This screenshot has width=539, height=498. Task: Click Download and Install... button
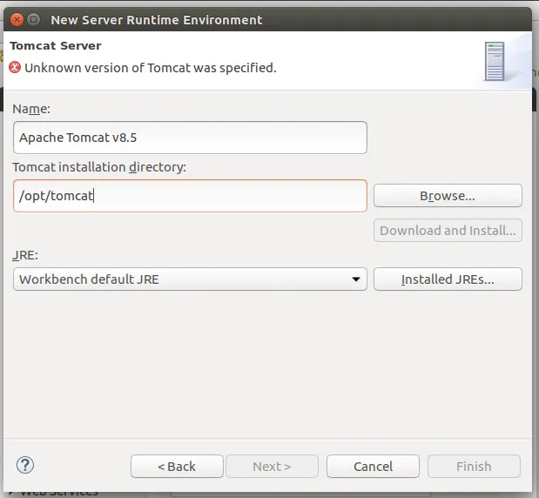[448, 230]
